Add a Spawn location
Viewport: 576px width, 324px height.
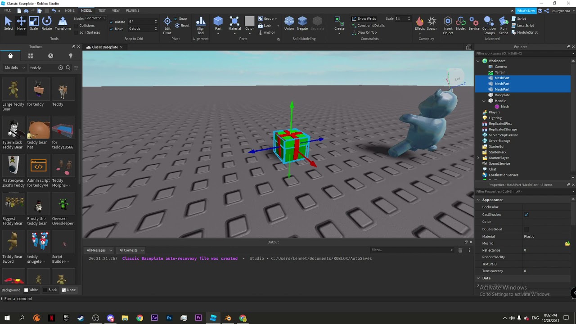coord(432,23)
